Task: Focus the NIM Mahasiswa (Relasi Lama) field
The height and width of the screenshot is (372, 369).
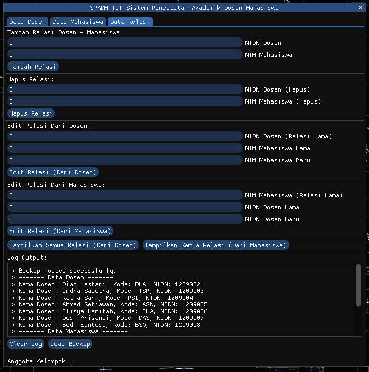Action: click(x=125, y=195)
